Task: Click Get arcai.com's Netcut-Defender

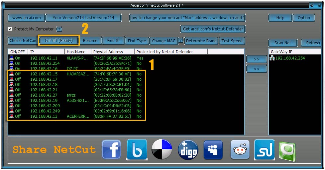Action: click(213, 29)
